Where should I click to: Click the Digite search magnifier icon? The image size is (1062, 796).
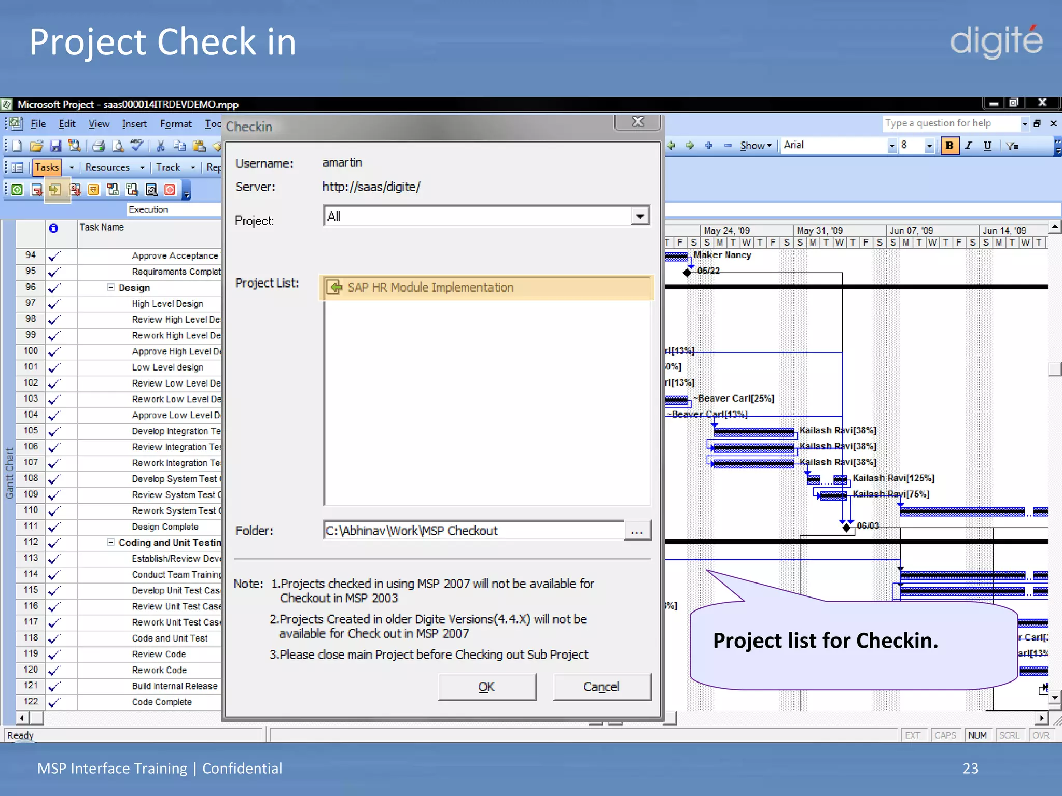(x=151, y=190)
